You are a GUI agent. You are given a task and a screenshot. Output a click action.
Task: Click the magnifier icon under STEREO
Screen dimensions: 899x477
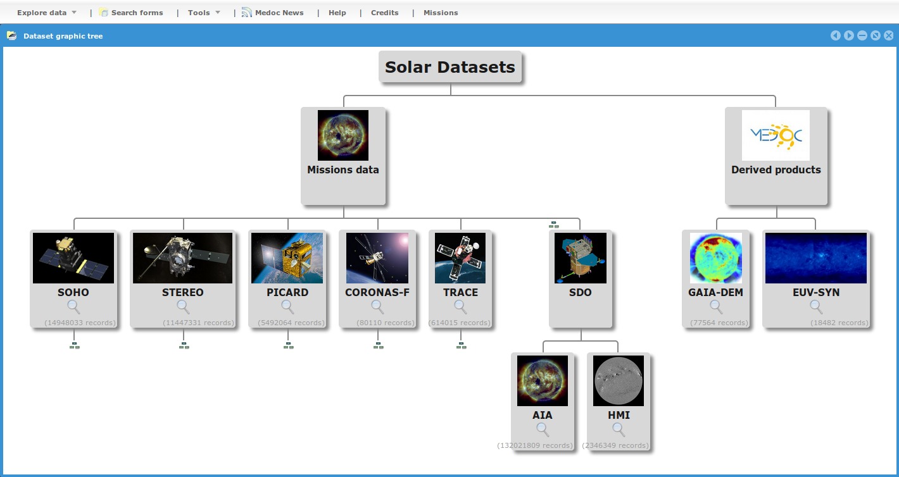pos(183,307)
